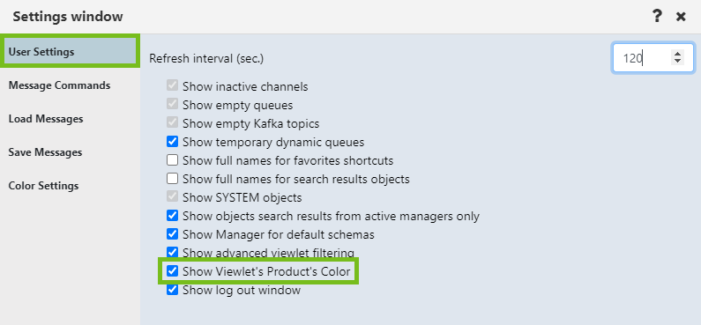The height and width of the screenshot is (325, 701).
Task: Switch to Load Messages tab
Action: coord(46,119)
